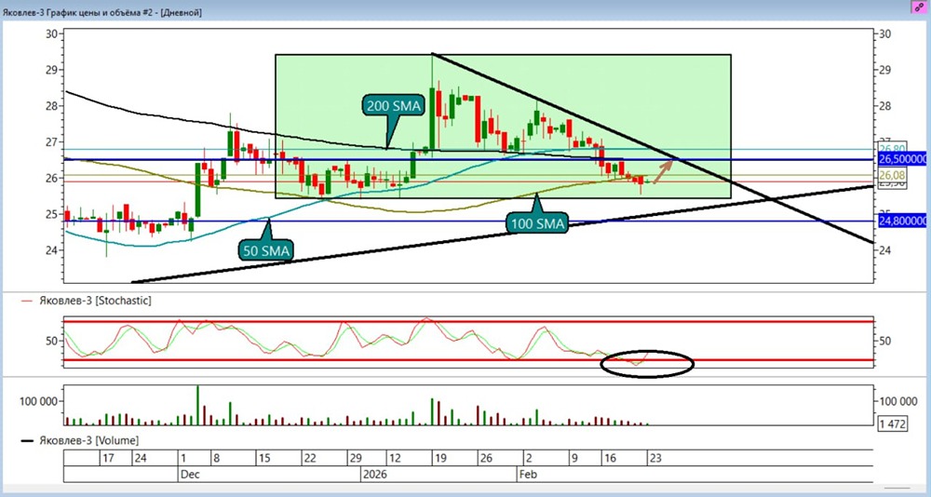Click the date label '15' on time axis

[264, 459]
